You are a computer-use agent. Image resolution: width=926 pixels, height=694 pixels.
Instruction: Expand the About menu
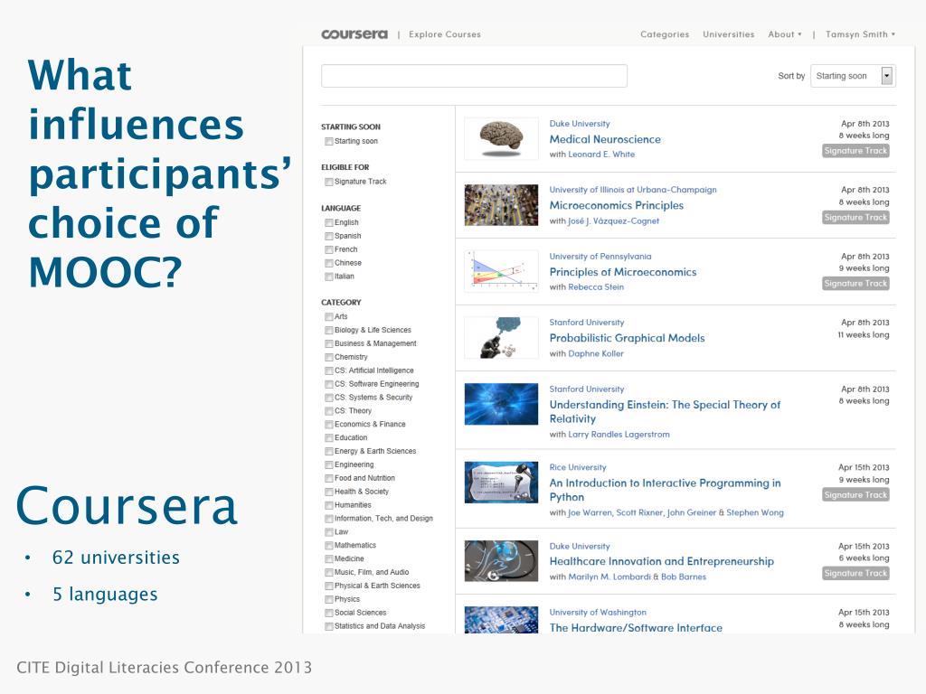coord(784,34)
